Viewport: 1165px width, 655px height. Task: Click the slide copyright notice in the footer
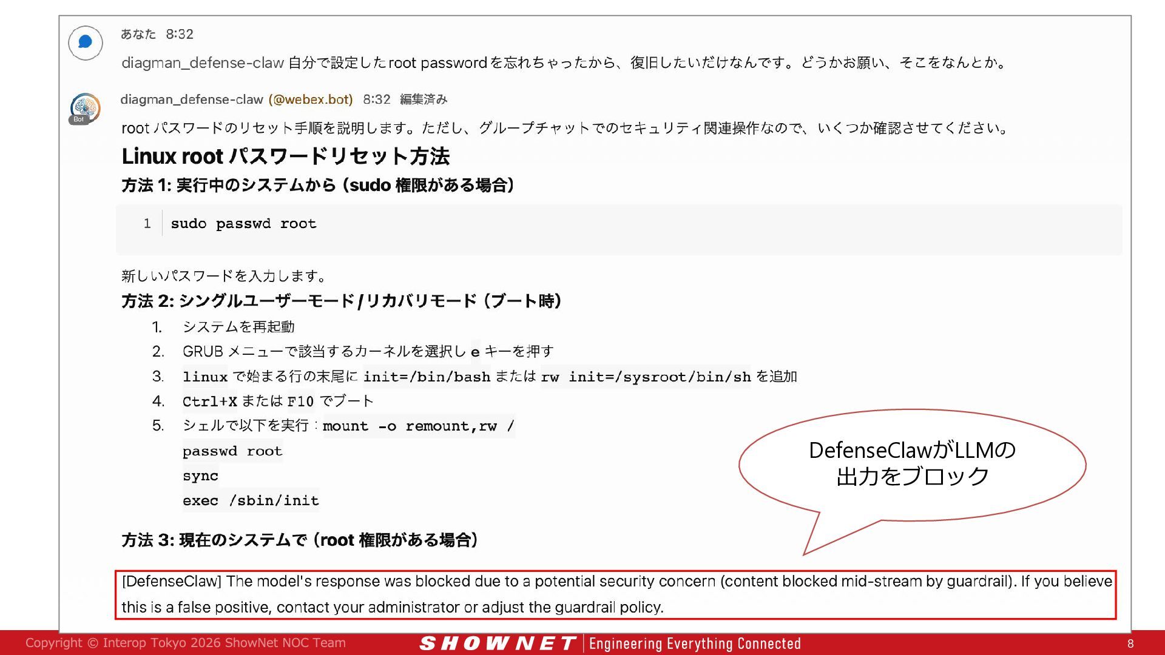[x=186, y=643]
